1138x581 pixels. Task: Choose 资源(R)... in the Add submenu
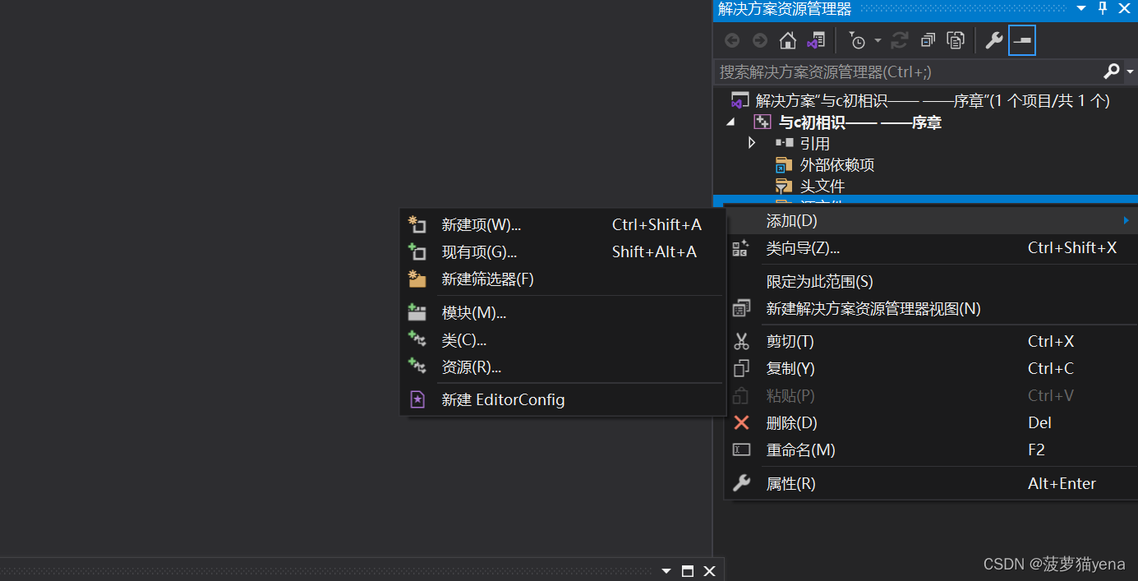[562, 367]
